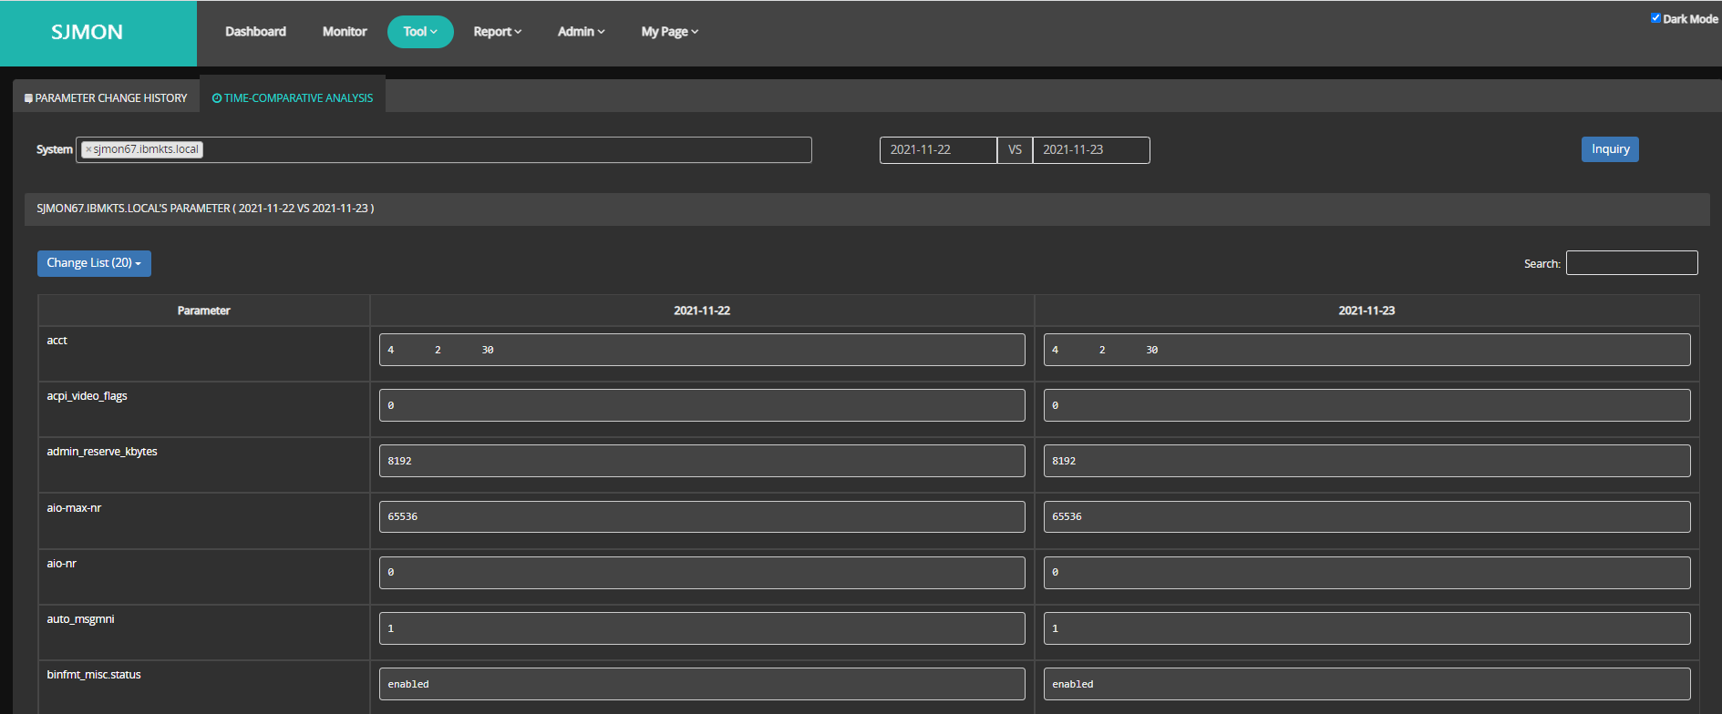
Task: Click the Search input field
Action: [x=1631, y=263]
